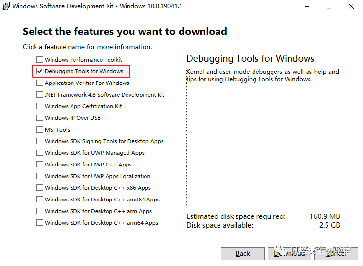This screenshot has height=266, width=363.
Task: Close the SDK setup window
Action: click(351, 6)
